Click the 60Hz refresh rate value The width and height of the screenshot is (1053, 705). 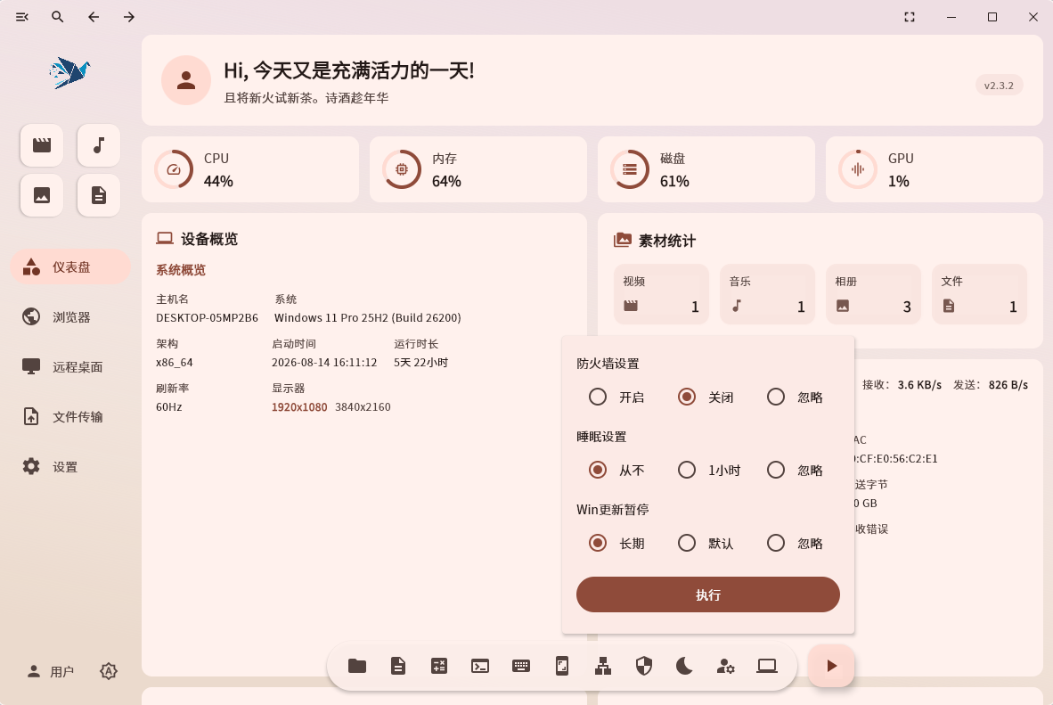(x=169, y=407)
